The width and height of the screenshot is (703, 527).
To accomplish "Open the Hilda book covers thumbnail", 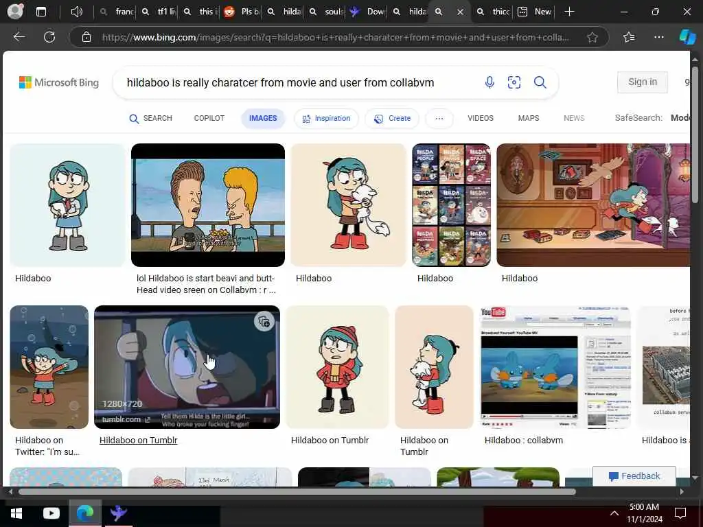I will pos(451,204).
